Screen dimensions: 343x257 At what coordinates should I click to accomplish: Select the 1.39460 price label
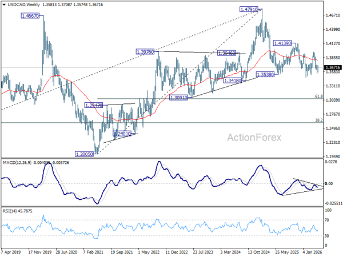226,53
